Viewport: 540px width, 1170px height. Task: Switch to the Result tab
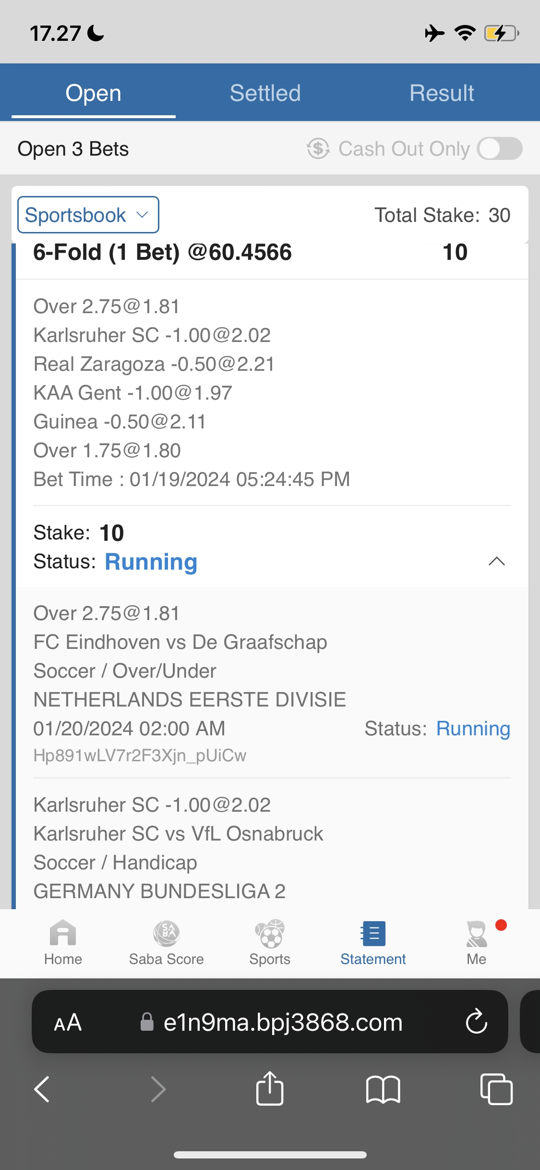point(442,93)
